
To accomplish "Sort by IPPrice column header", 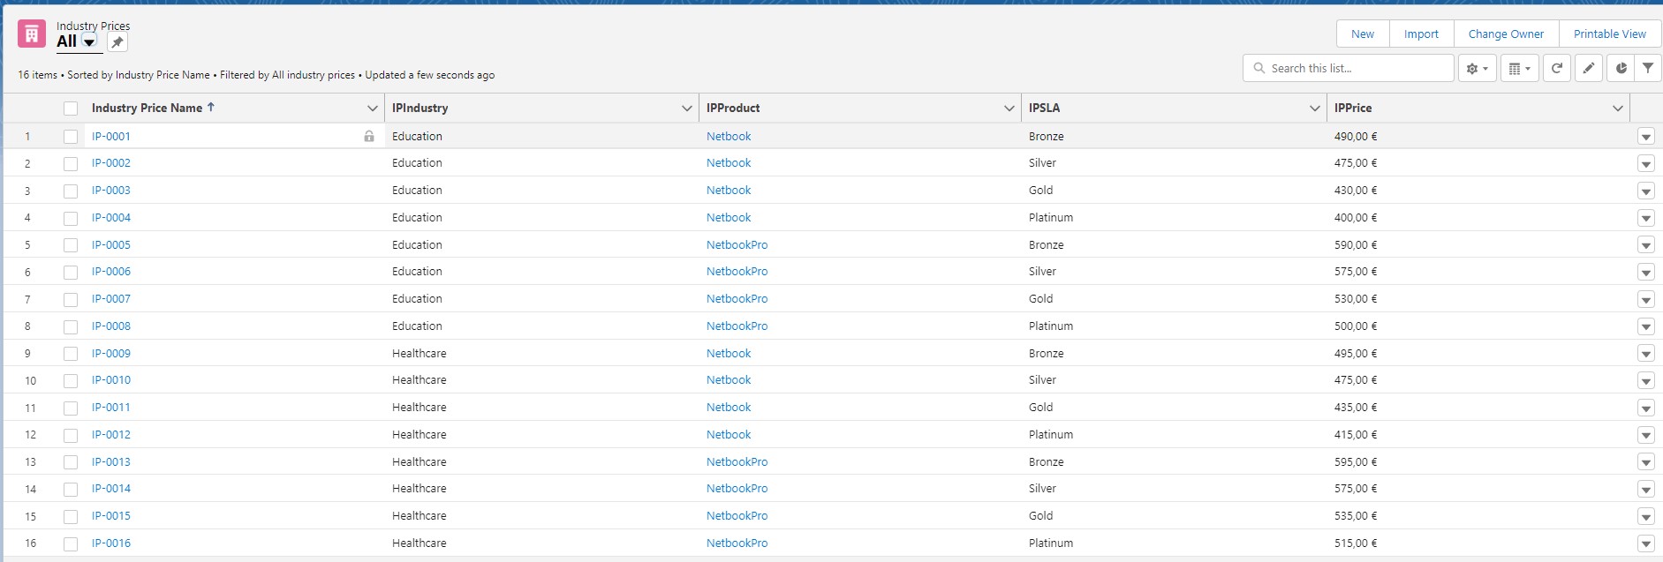I will coord(1353,109).
